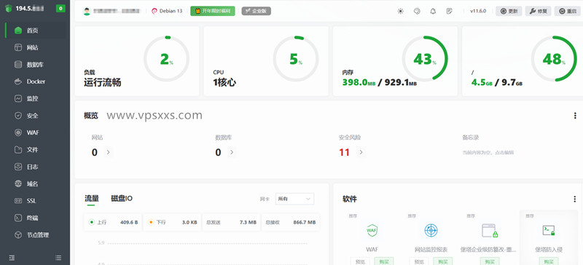Toggle the 上行 upstream traffic series

(x=113, y=222)
